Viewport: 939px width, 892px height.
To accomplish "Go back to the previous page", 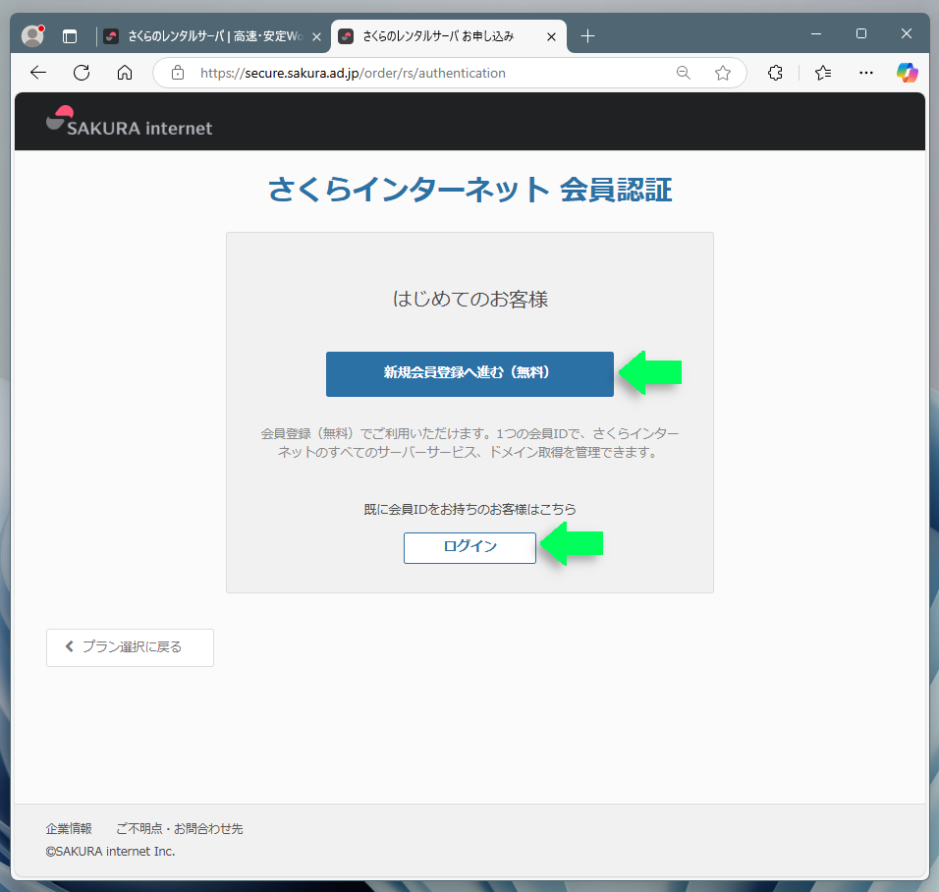I will [38, 73].
